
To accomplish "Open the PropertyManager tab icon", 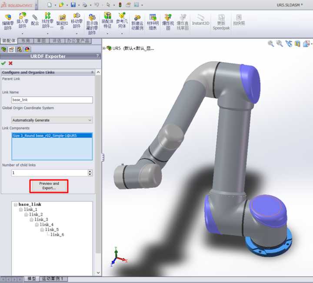I will 12,49.
